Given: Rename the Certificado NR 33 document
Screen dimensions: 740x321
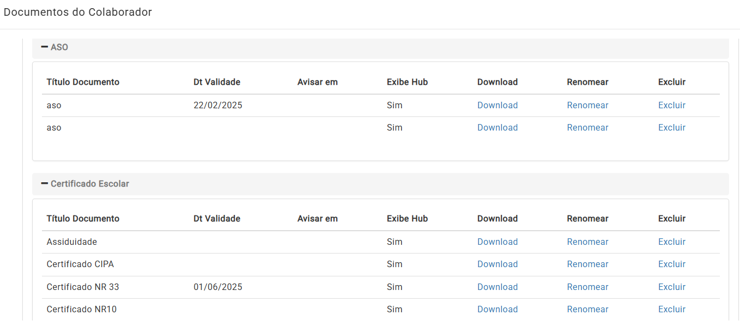Looking at the screenshot, I should coord(587,287).
